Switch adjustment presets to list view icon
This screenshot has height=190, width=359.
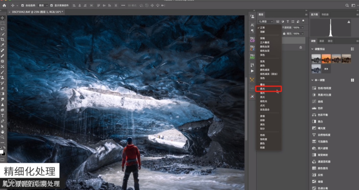coord(352,49)
